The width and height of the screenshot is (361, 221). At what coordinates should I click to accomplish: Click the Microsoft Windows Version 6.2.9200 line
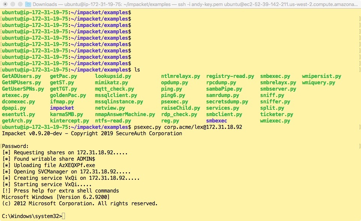[x=56, y=197]
